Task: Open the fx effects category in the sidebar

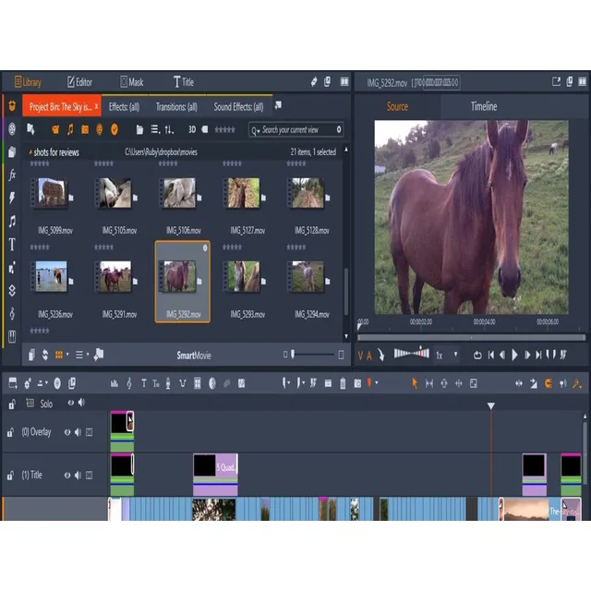Action: pyautogui.click(x=12, y=175)
